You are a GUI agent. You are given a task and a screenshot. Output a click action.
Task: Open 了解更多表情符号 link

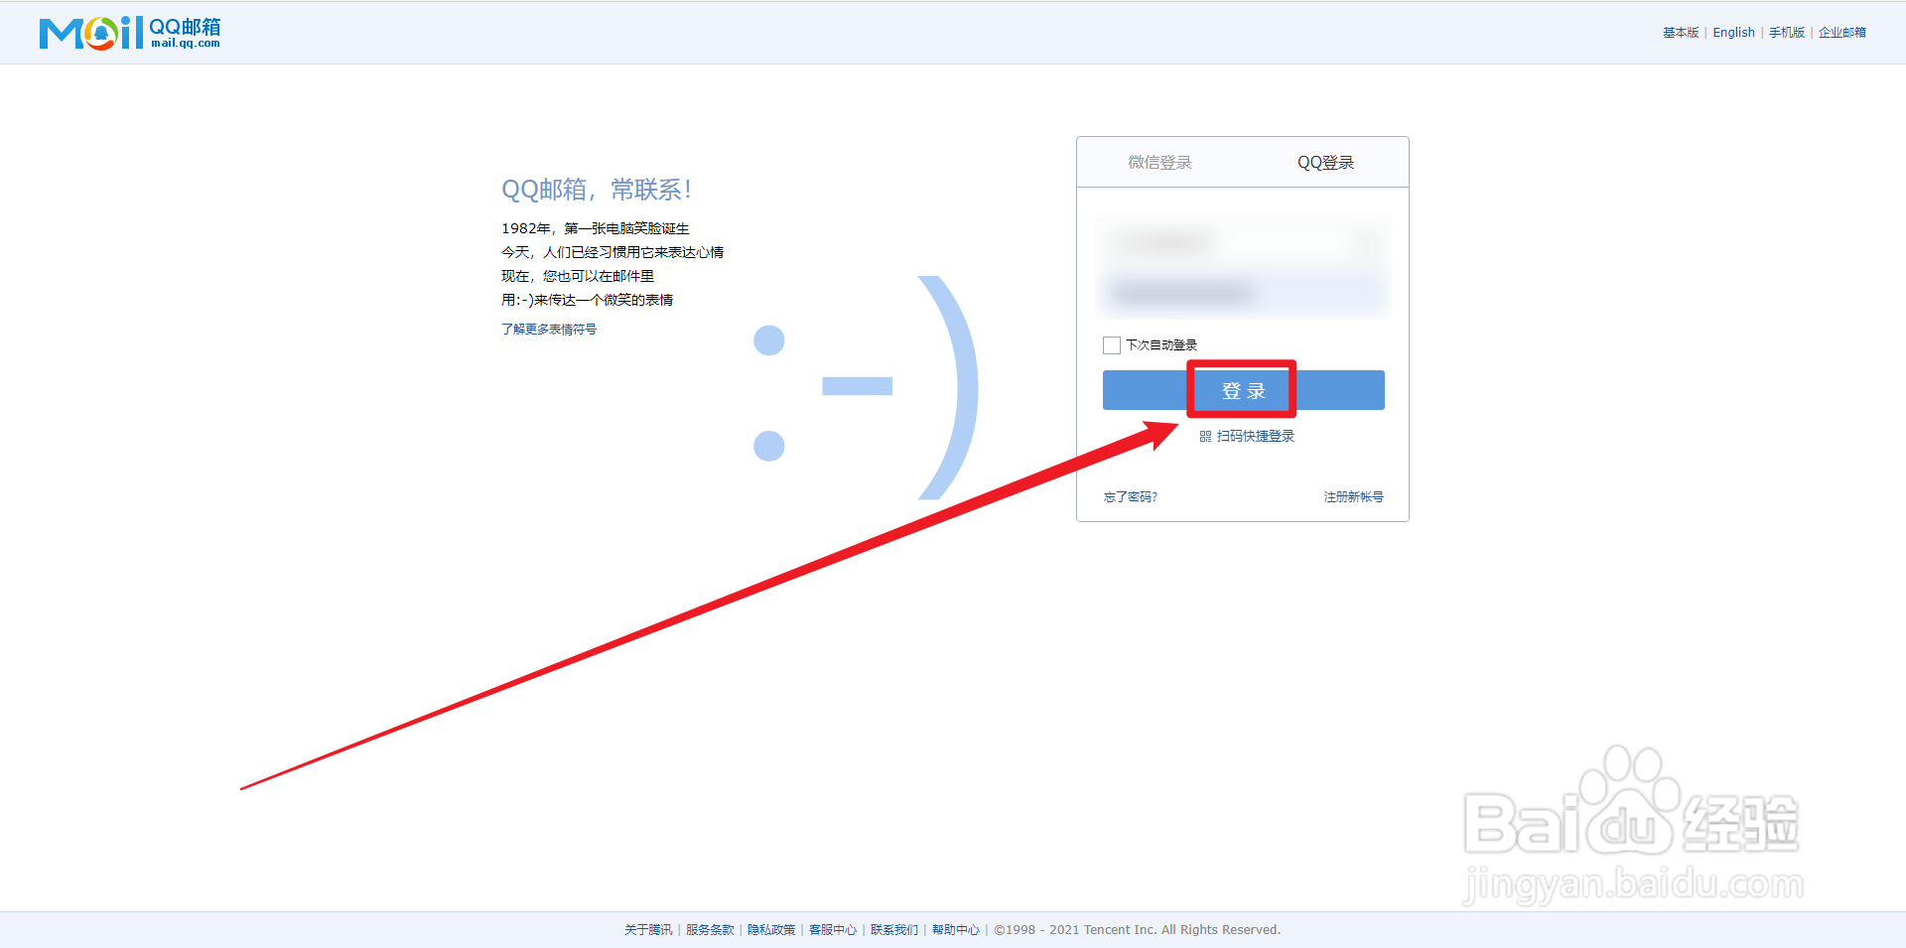tap(549, 330)
